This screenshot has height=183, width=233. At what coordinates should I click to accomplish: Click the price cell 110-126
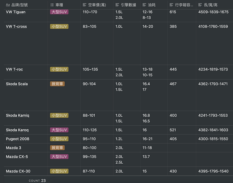[x=97, y=130]
